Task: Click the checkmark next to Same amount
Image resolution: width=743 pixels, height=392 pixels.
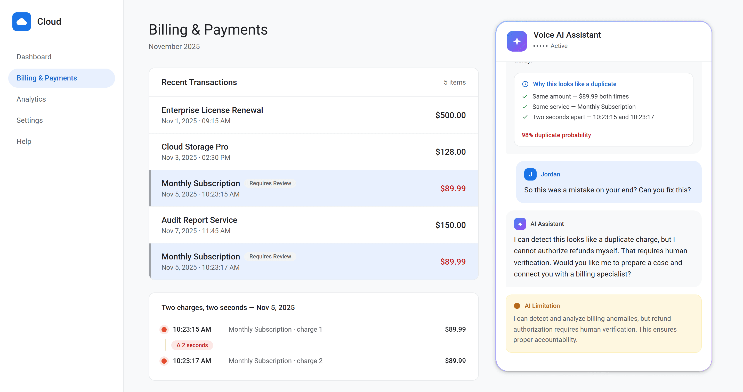Action: (x=525, y=96)
